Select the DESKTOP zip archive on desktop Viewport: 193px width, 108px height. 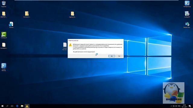[4, 14]
